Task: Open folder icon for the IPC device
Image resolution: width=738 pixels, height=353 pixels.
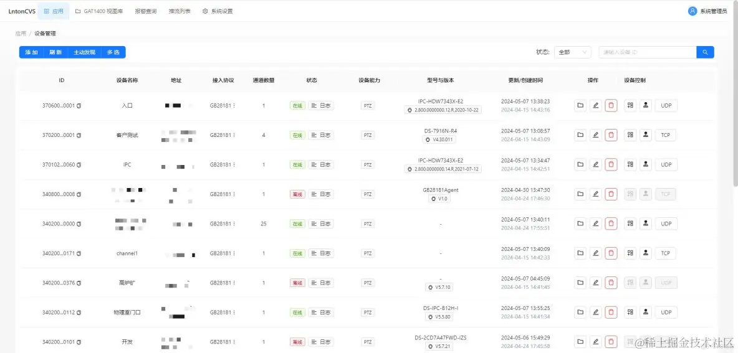Action: point(580,164)
